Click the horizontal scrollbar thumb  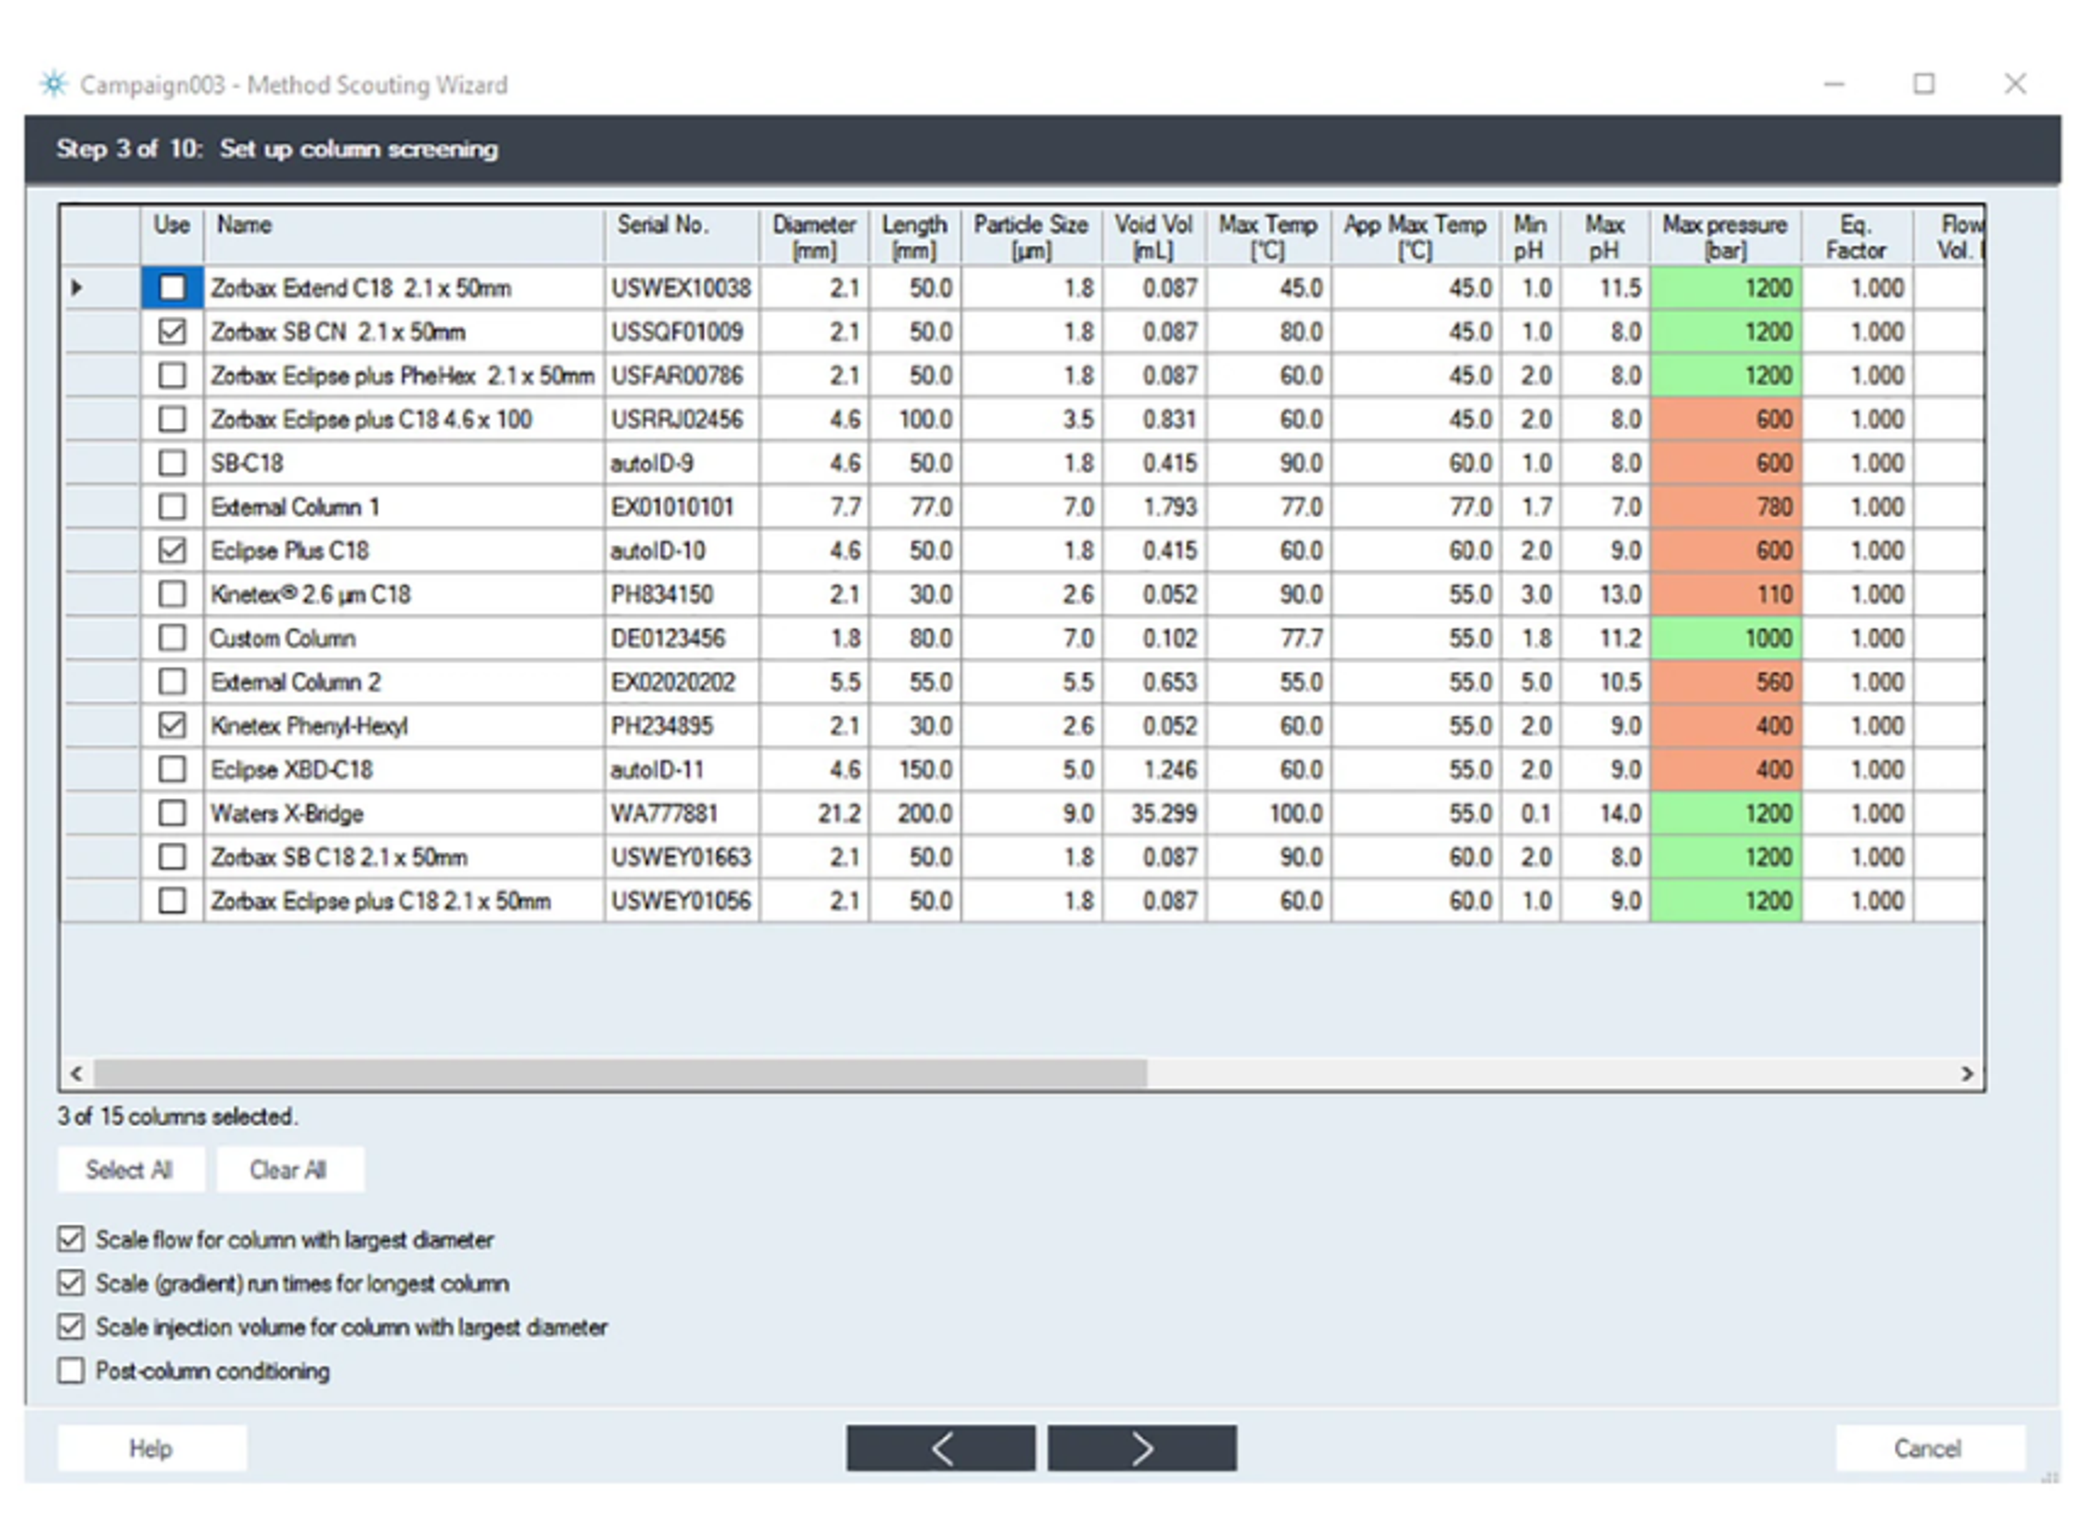620,1073
